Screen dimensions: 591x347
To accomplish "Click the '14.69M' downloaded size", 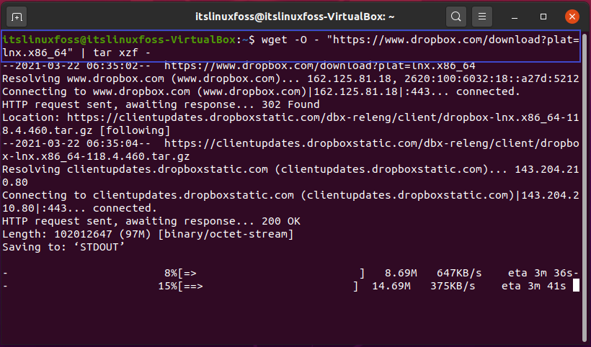I will point(391,286).
